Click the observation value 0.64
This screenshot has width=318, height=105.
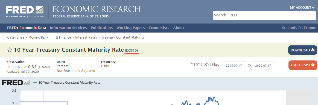32,67
